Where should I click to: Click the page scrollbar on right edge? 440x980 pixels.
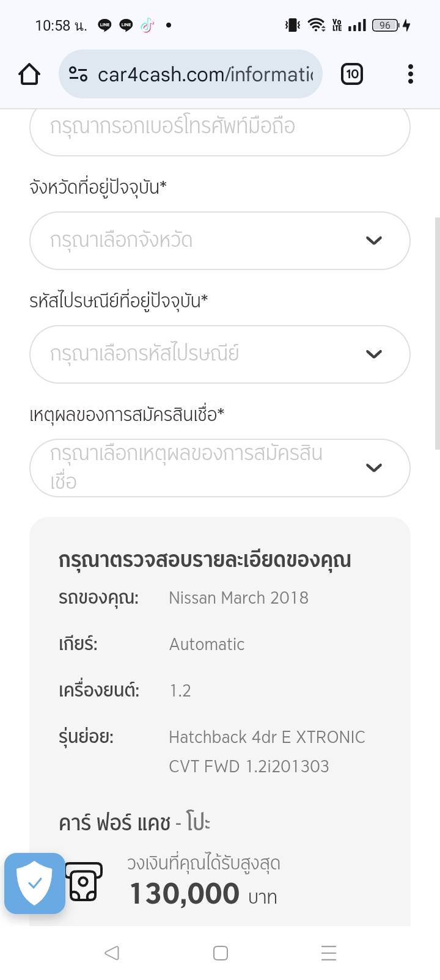pyautogui.click(x=436, y=333)
